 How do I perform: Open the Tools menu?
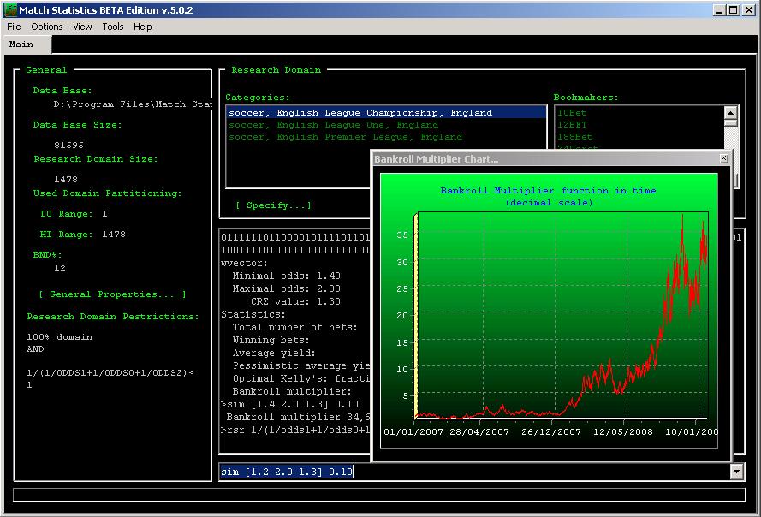pyautogui.click(x=113, y=27)
